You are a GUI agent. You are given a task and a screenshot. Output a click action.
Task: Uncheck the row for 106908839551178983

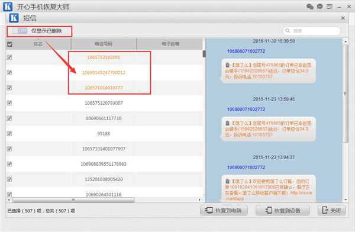[x=9, y=164]
